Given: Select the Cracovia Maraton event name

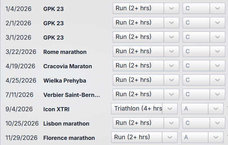Looking at the screenshot, I should click(x=67, y=67).
